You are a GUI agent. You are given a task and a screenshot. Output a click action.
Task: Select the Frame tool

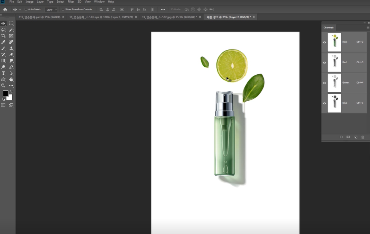(11, 36)
